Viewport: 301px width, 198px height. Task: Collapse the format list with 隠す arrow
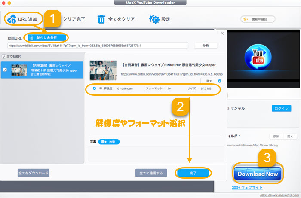(219, 81)
